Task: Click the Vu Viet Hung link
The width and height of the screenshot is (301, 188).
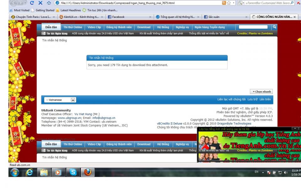Action: (83, 114)
